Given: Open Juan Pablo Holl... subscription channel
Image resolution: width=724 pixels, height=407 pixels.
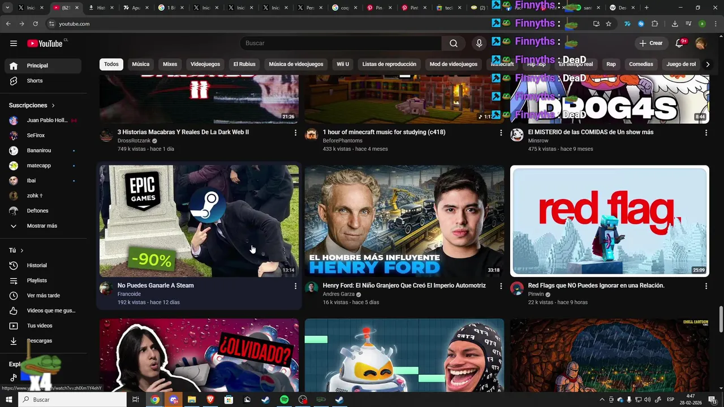Looking at the screenshot, I should [43, 120].
